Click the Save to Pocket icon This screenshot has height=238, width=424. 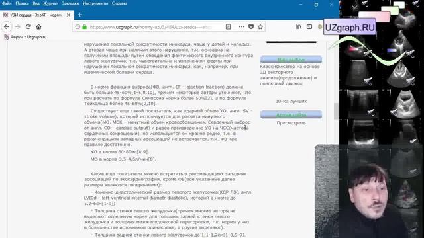[x=251, y=26]
